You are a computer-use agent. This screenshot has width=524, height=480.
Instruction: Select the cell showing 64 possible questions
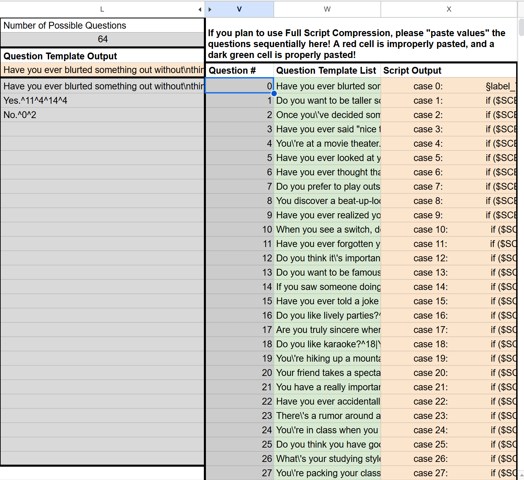tap(102, 39)
